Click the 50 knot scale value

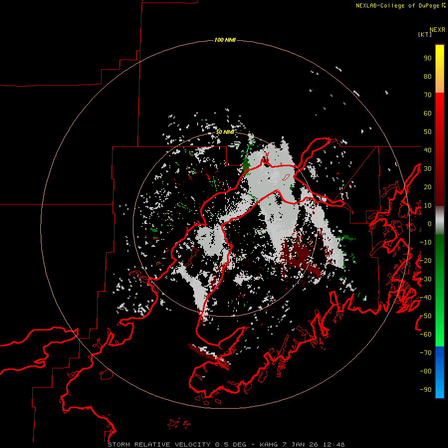(428, 132)
